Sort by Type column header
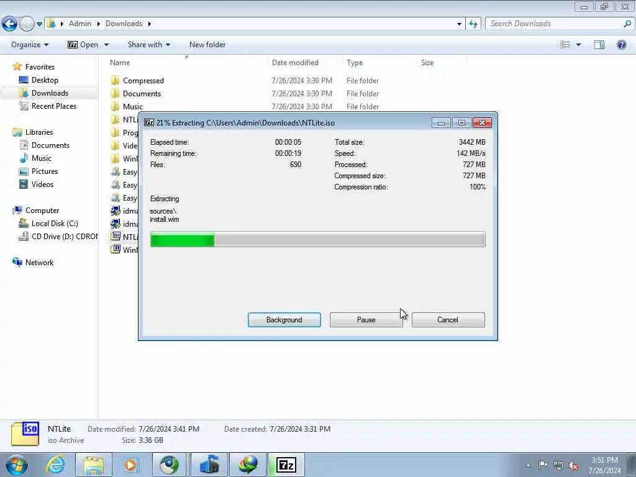 coord(355,63)
